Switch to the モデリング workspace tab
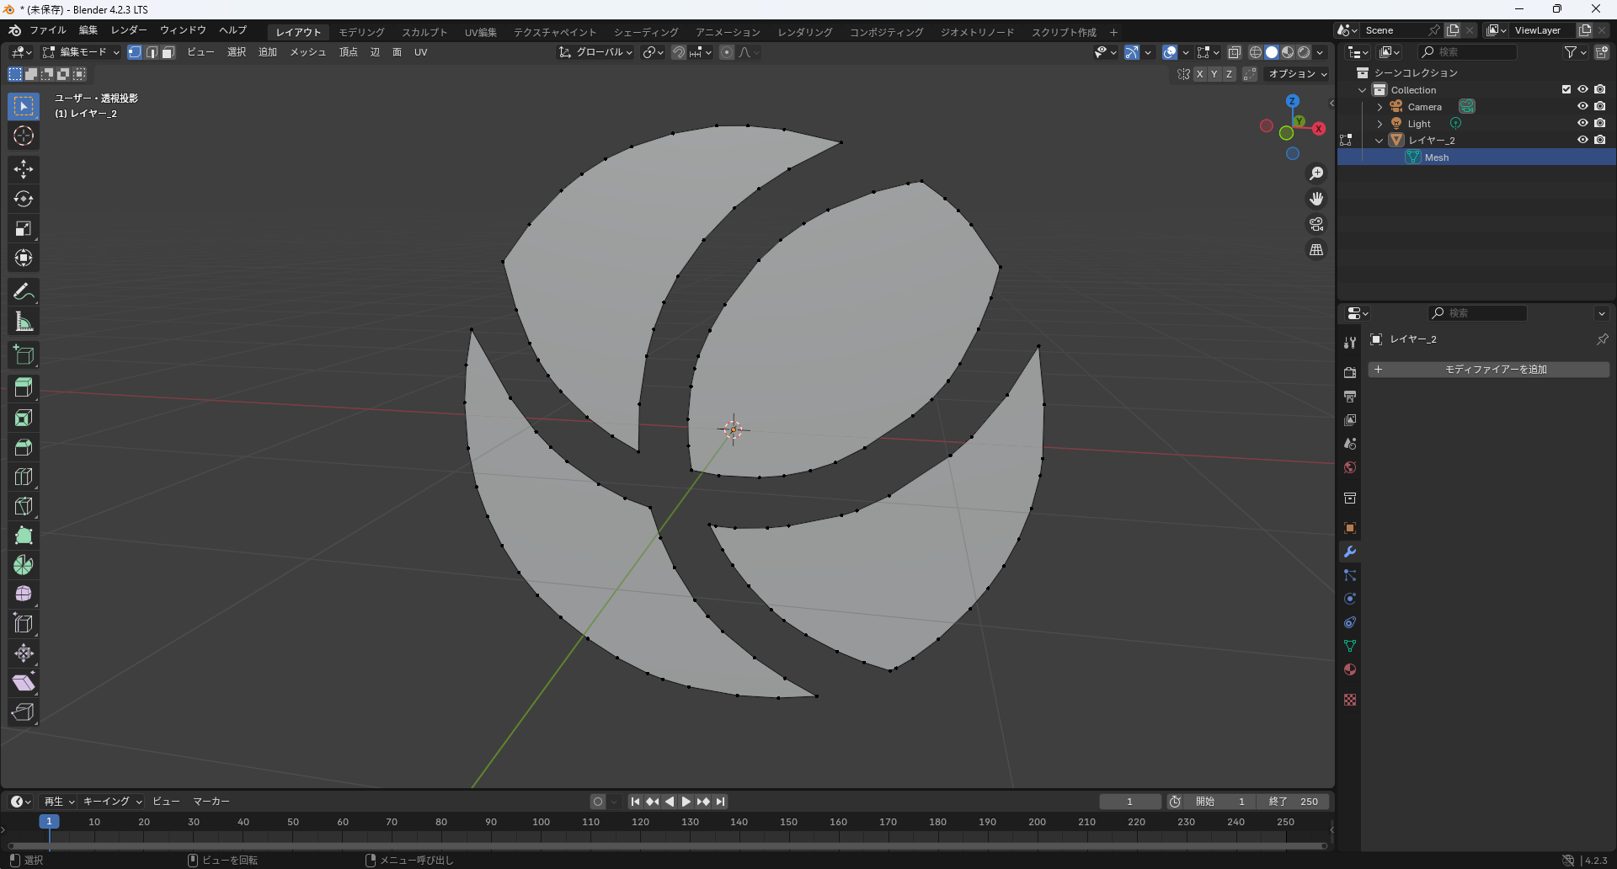This screenshot has height=869, width=1617. coord(361,32)
